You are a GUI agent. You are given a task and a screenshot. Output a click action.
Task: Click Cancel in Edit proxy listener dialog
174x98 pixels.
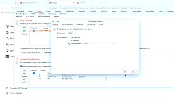click(134, 72)
